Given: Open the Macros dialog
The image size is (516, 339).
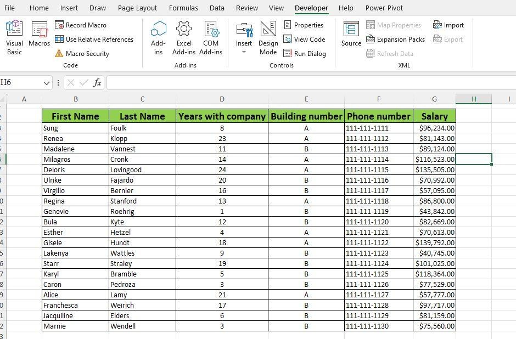Looking at the screenshot, I should (39, 34).
